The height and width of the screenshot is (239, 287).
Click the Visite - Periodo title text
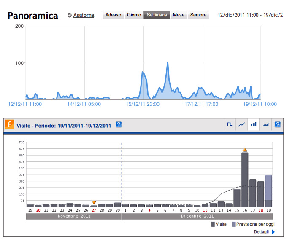tap(64, 126)
